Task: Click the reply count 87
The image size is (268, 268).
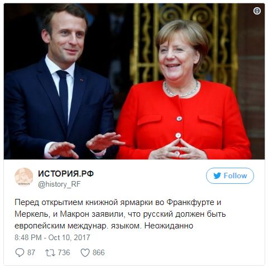Action: [x=31, y=252]
